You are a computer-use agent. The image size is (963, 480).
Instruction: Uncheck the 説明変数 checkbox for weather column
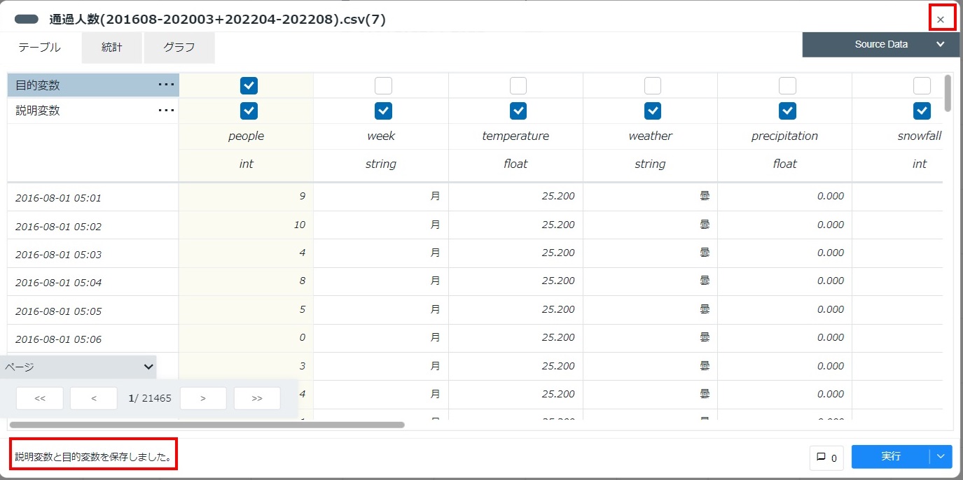(653, 111)
